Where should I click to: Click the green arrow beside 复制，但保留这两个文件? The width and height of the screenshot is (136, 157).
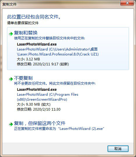[11, 124]
